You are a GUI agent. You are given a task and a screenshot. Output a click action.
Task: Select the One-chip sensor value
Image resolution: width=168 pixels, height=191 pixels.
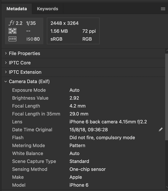[x=87, y=169]
